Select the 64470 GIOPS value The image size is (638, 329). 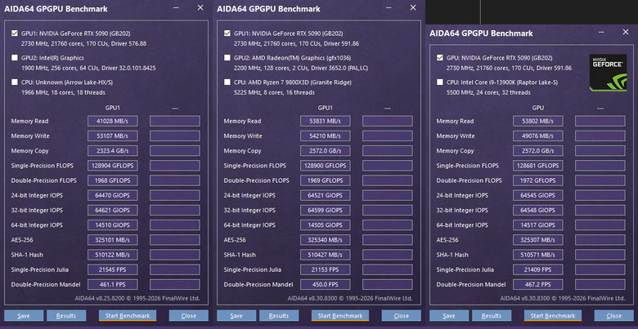point(112,195)
